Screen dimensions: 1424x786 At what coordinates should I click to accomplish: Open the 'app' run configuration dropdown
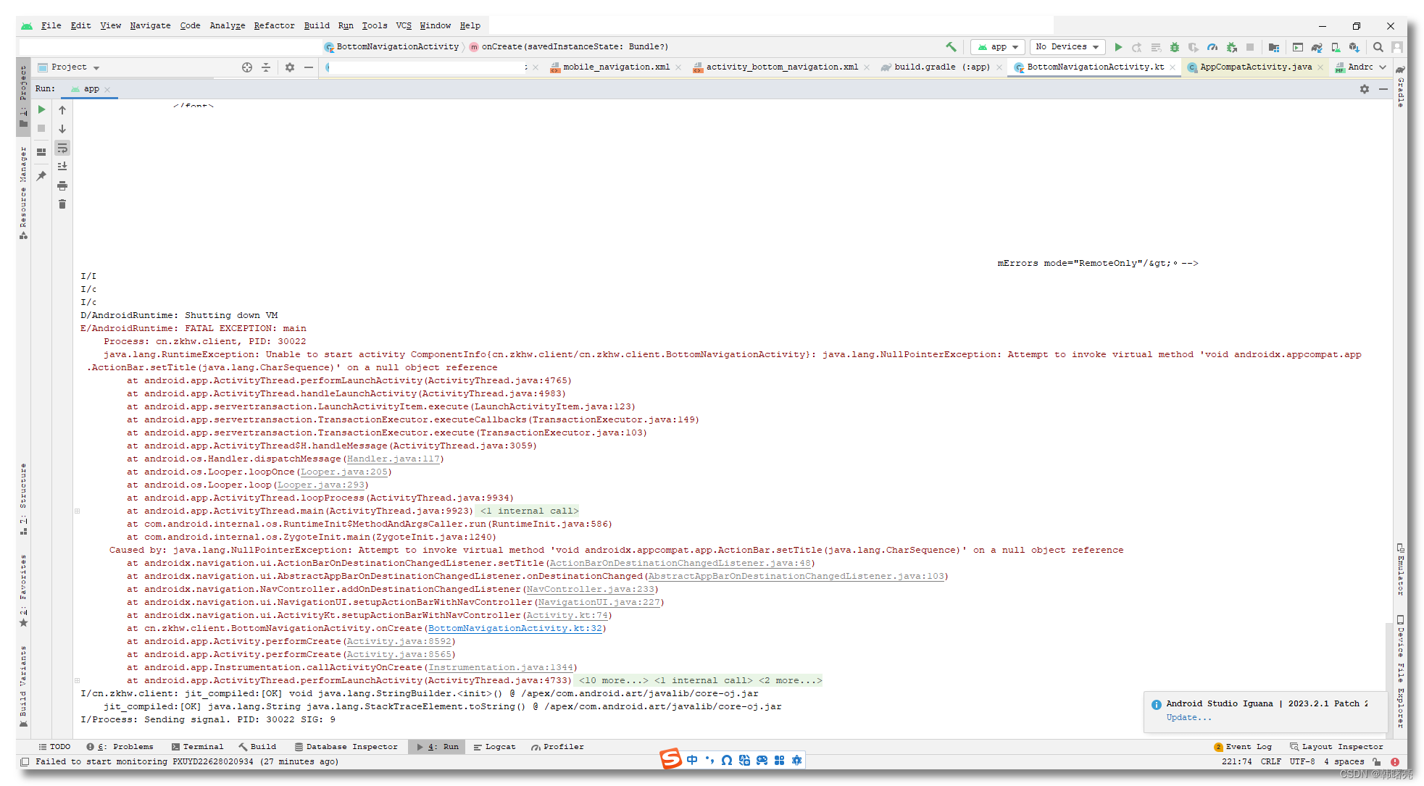(x=998, y=46)
